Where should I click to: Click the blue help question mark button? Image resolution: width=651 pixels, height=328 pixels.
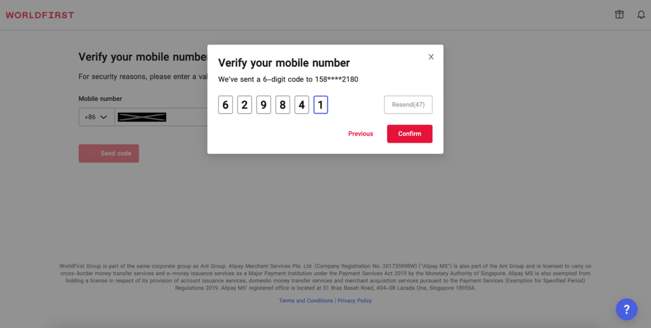click(626, 309)
